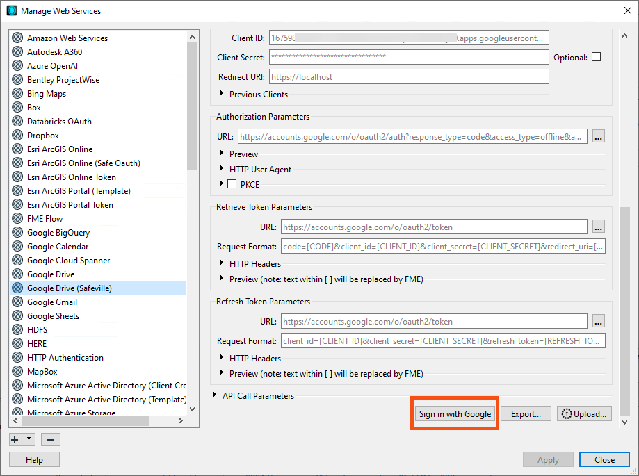Screen dimensions: 639x476
Task: Click the Apply button
Action: (548, 460)
